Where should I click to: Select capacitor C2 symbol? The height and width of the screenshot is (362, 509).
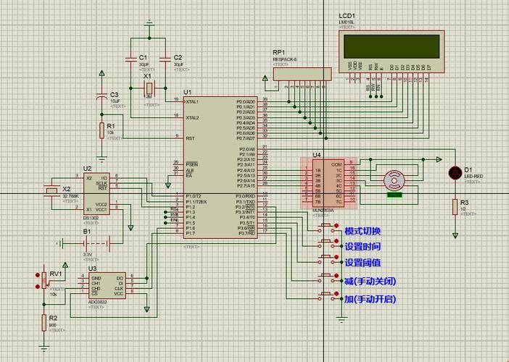coord(165,59)
